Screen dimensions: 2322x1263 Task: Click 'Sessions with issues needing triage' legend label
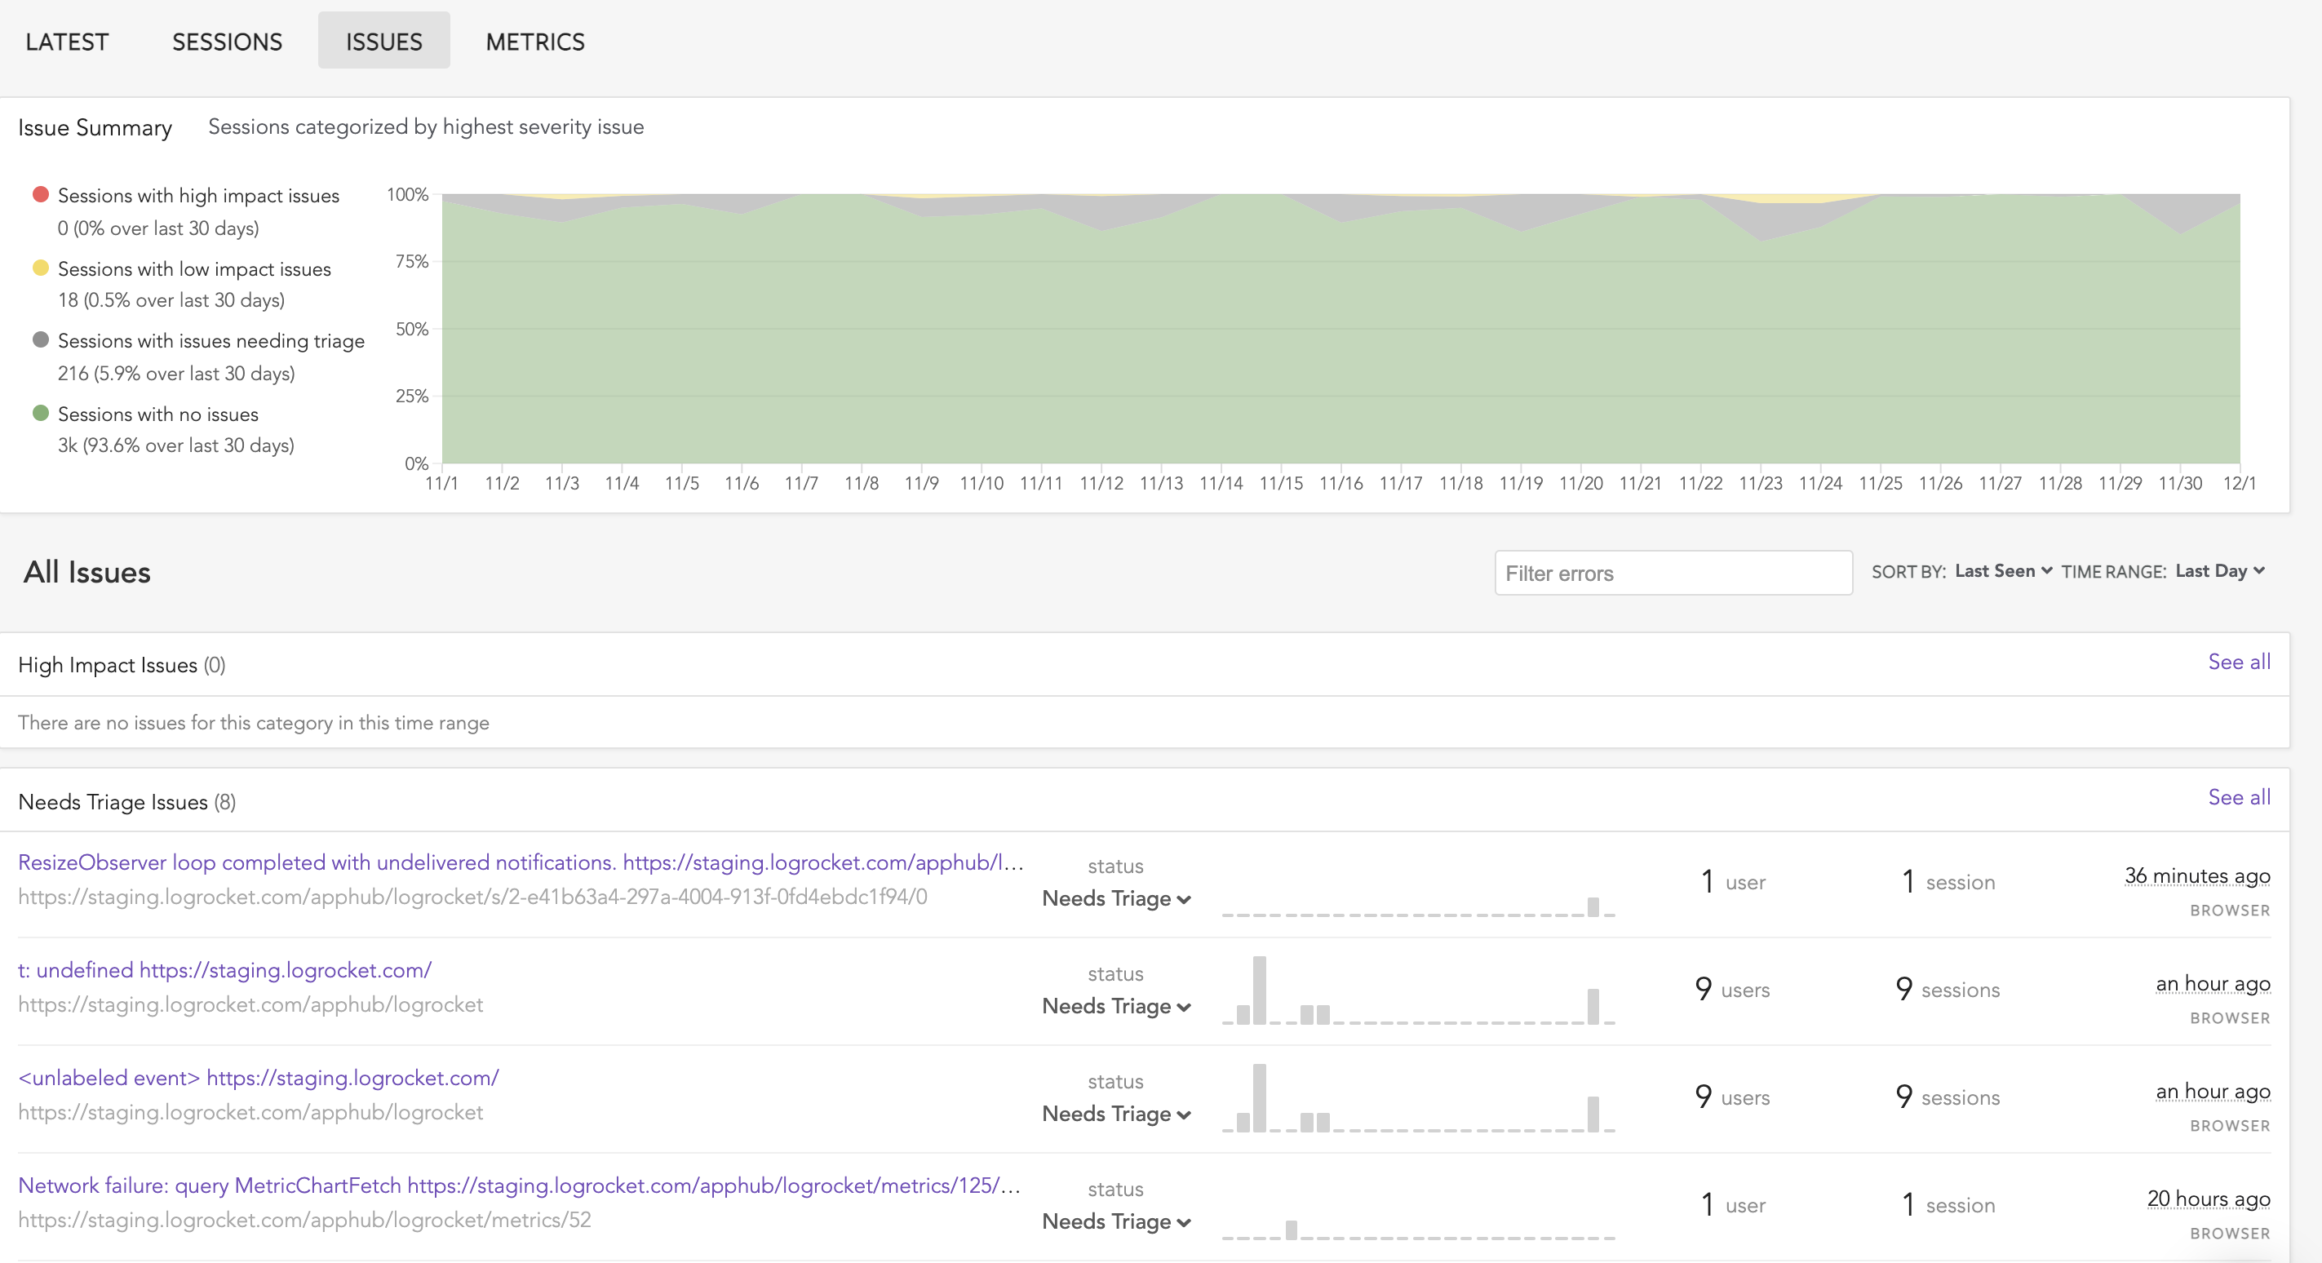pyautogui.click(x=211, y=341)
